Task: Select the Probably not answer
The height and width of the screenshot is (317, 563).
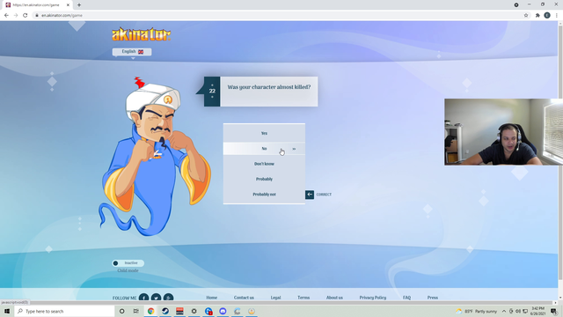Action: click(x=264, y=195)
